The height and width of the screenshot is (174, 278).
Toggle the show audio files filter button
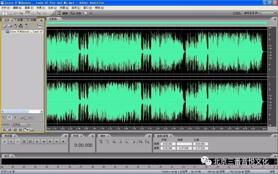point(4,129)
